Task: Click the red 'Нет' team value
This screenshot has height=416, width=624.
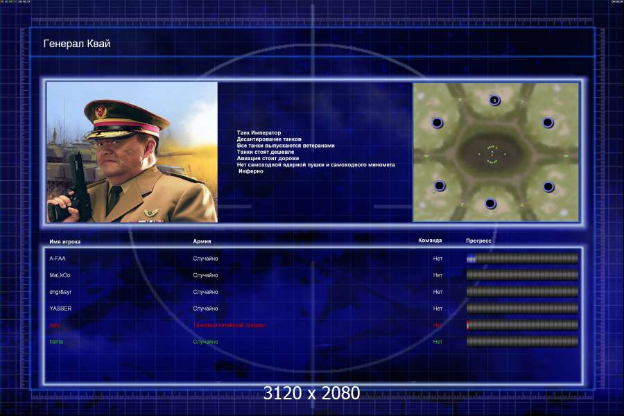Action: 437,325
